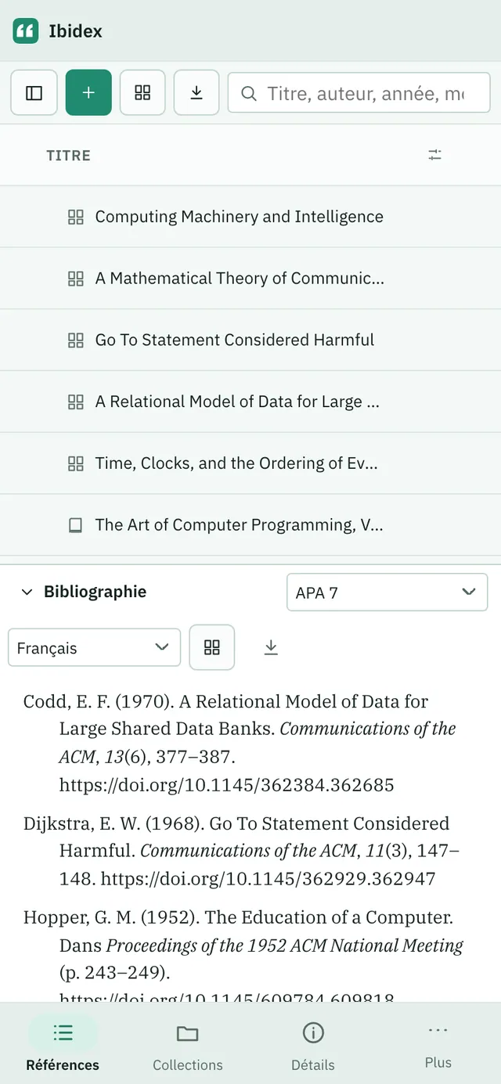The height and width of the screenshot is (1084, 501).
Task: Select Computing Machinery and Intelligence entry
Action: coord(250,217)
